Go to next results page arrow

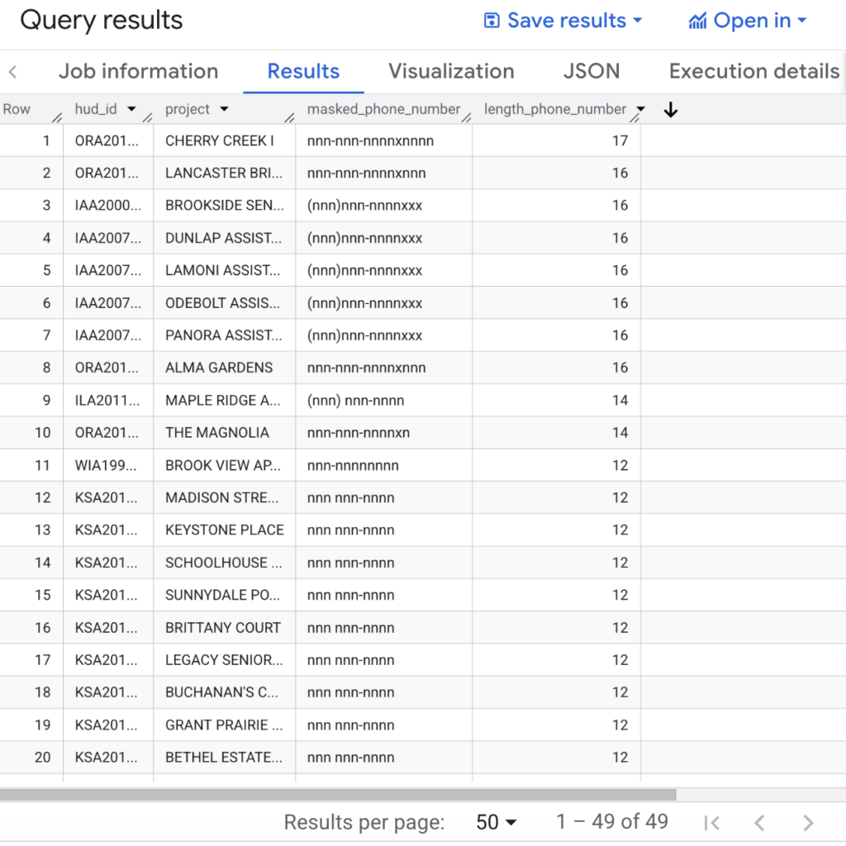[x=808, y=822]
